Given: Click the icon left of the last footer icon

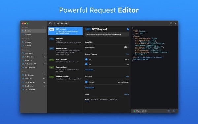Looking at the screenshot, I should (x=169, y=111).
